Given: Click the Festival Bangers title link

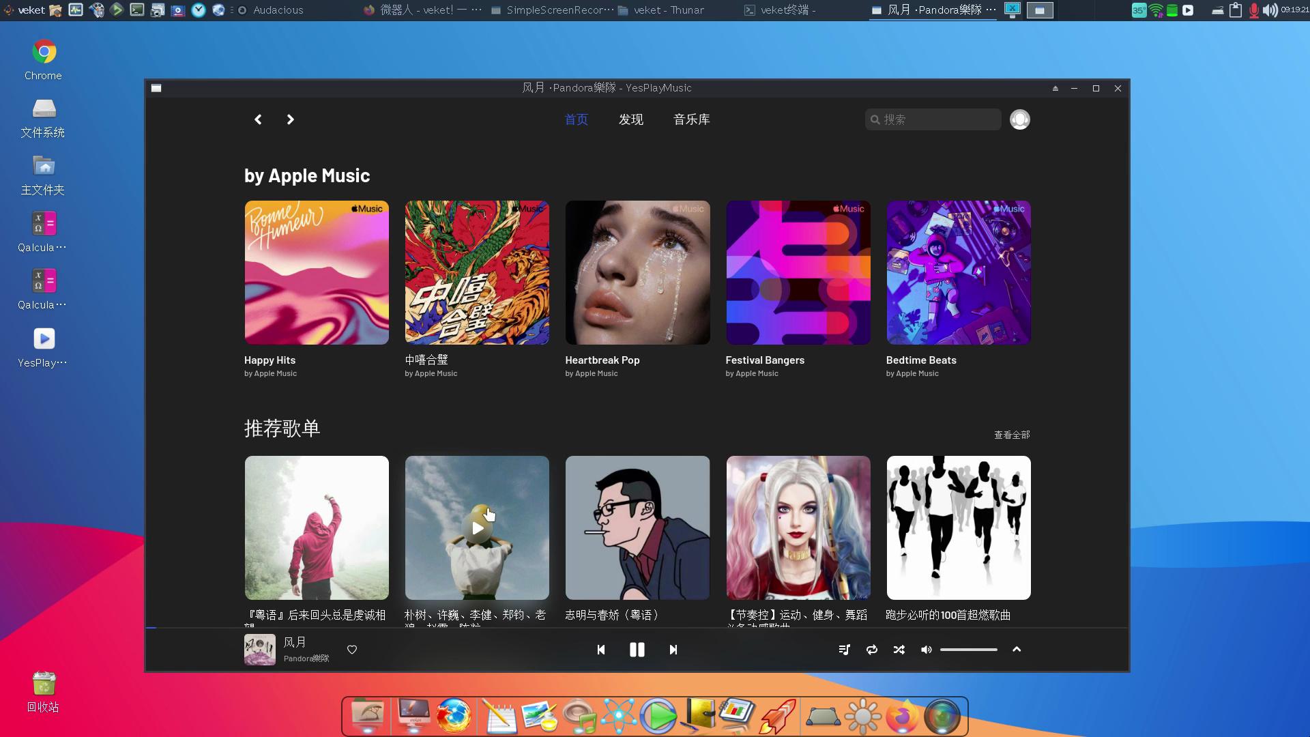Looking at the screenshot, I should 765,360.
